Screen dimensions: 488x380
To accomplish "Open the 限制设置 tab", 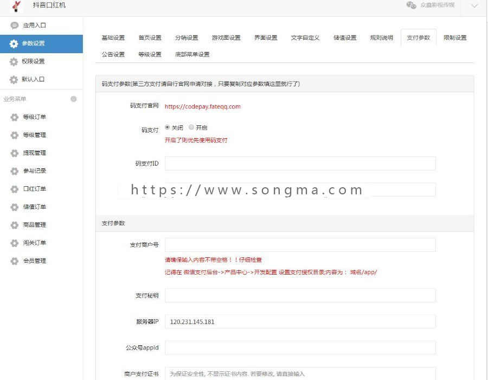I will [x=455, y=37].
